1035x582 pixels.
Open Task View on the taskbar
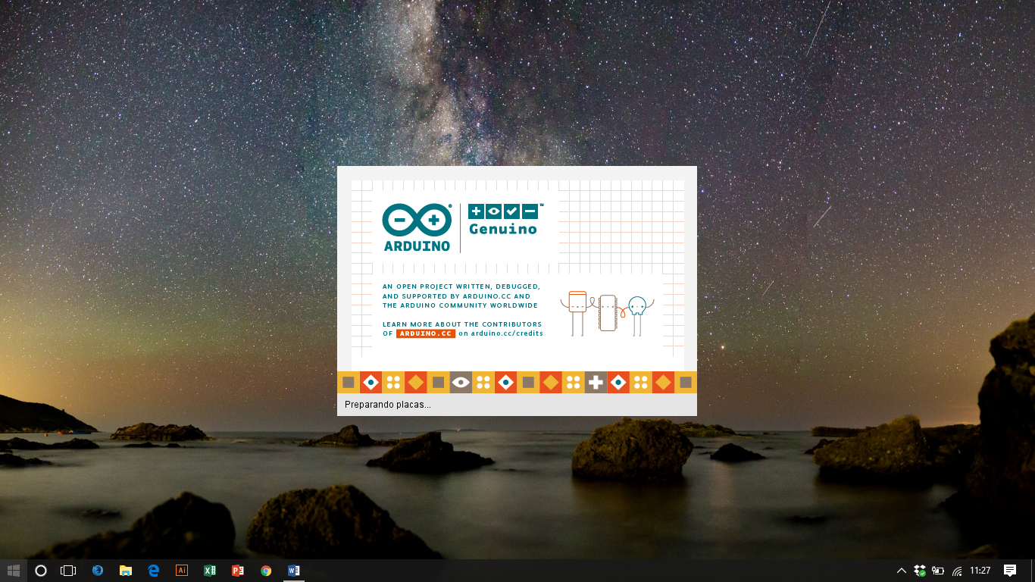68,571
